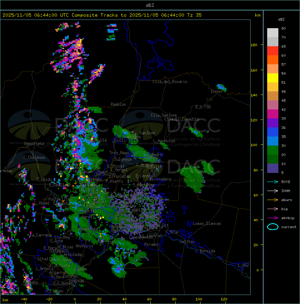Click the dBZ title at top
The height and width of the screenshot is (304, 300).
(150, 5)
